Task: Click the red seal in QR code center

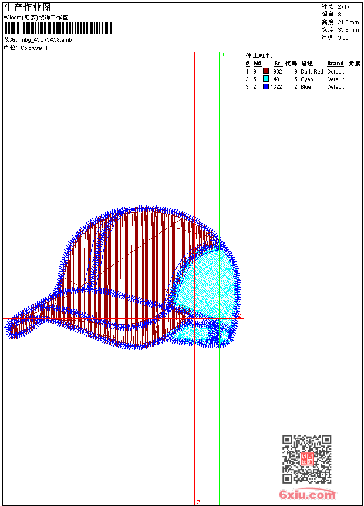Action: pos(306,459)
